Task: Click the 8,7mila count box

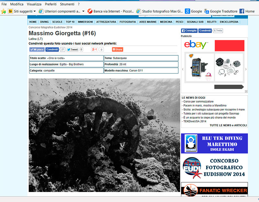Action: [218, 30]
